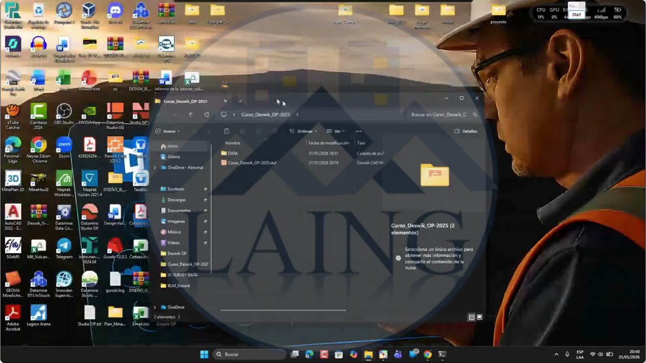This screenshot has height=363, width=646.
Task: Toggle the Detalles pane button
Action: [x=466, y=131]
